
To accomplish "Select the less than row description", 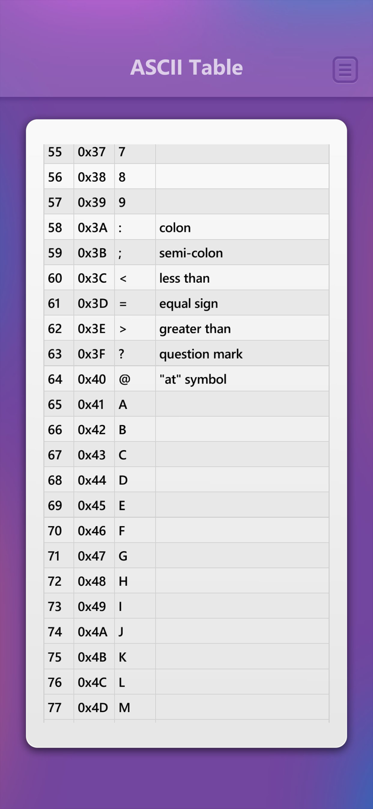I will (242, 278).
